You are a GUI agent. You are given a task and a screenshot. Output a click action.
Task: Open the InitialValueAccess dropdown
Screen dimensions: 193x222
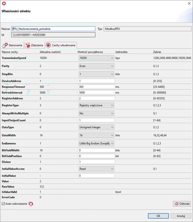point(96,169)
